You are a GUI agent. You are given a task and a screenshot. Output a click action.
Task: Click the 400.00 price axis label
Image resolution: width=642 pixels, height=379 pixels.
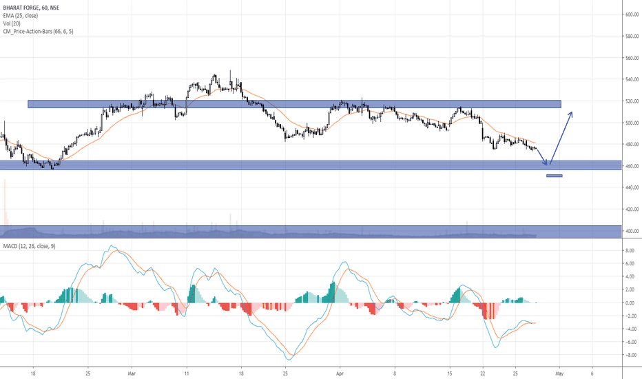pos(632,231)
